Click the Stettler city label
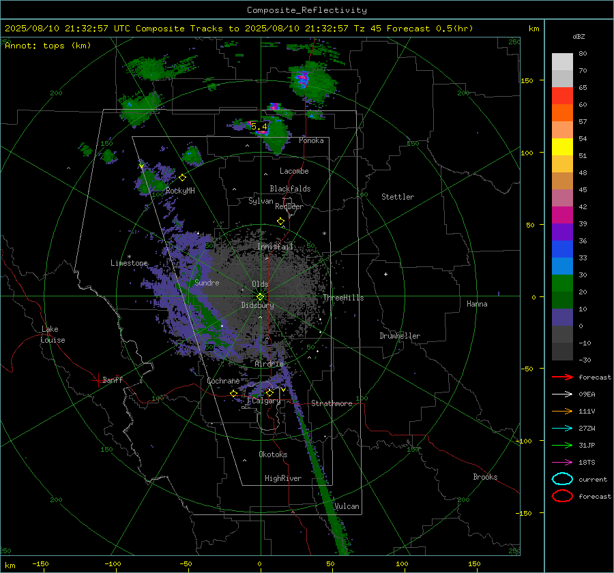 point(398,197)
